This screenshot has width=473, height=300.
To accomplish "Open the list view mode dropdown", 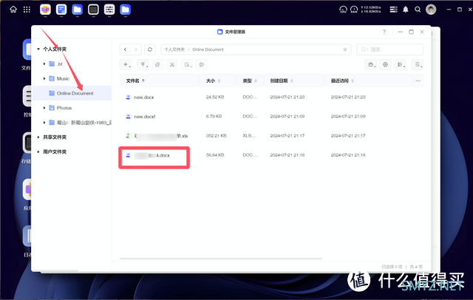I will [401, 64].
